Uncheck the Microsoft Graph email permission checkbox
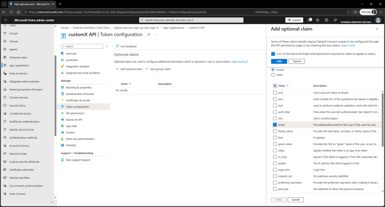385x207 pixels. 273,54
